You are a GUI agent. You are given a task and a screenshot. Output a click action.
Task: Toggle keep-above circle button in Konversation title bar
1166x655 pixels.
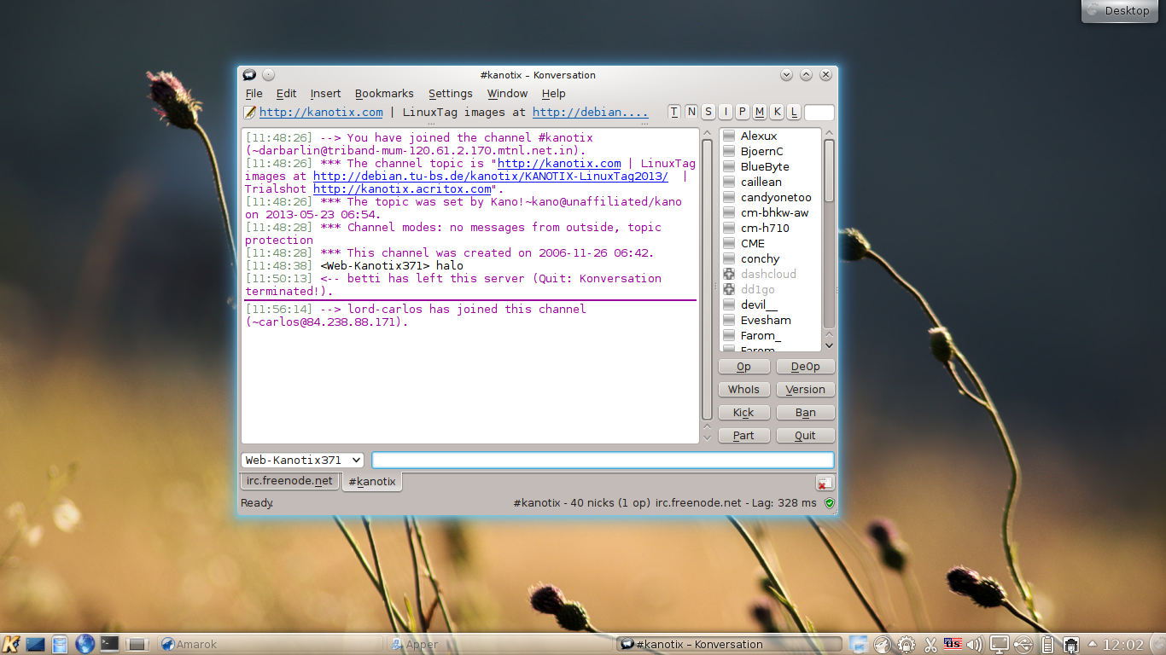point(268,75)
